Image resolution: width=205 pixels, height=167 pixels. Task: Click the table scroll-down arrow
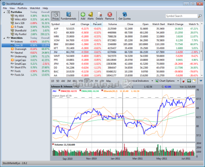pyautogui.click(x=202, y=75)
